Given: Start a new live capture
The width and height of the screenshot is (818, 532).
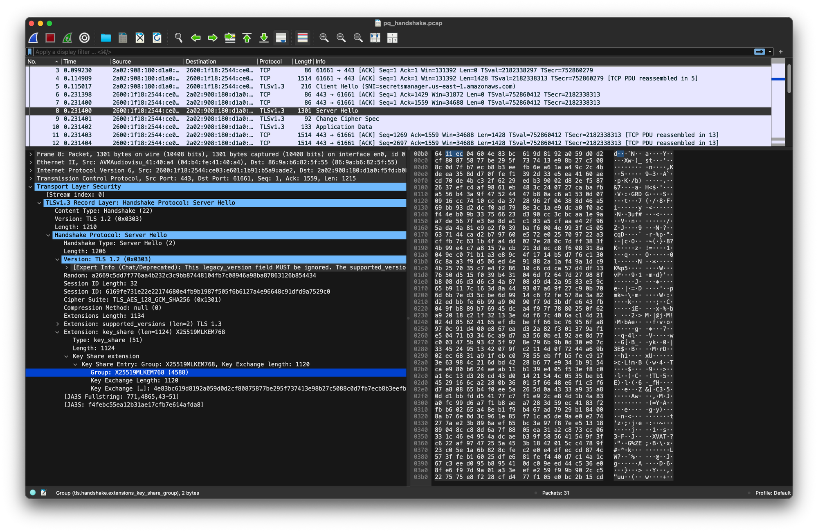Looking at the screenshot, I should (x=33, y=38).
